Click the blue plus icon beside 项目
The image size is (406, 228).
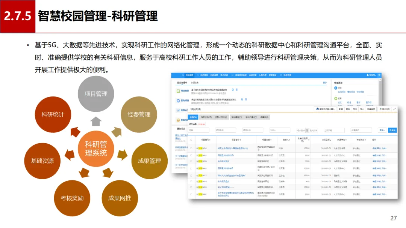[336, 88]
